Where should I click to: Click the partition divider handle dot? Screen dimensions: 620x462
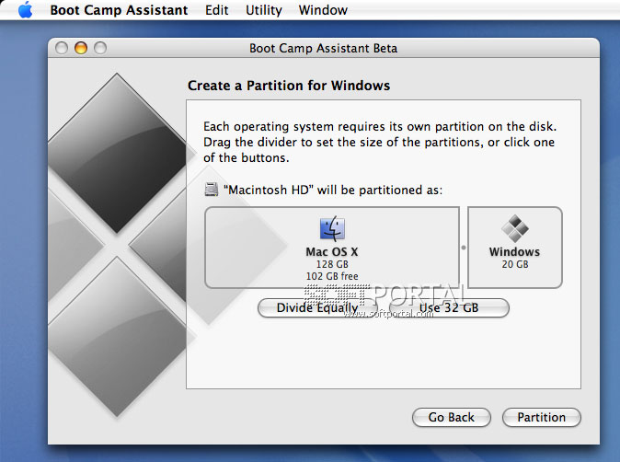pos(464,248)
